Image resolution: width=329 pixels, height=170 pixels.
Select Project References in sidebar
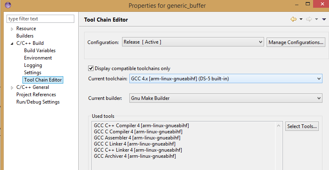point(36,95)
